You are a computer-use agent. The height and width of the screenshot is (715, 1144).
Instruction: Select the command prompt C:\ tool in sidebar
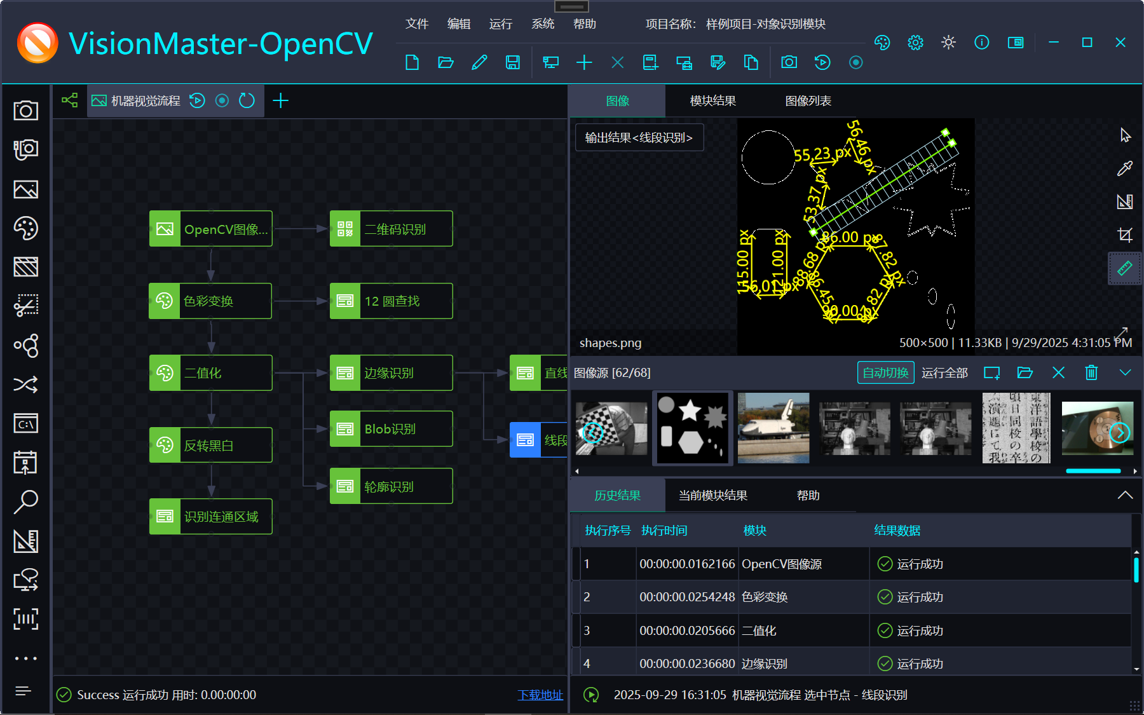tap(25, 423)
